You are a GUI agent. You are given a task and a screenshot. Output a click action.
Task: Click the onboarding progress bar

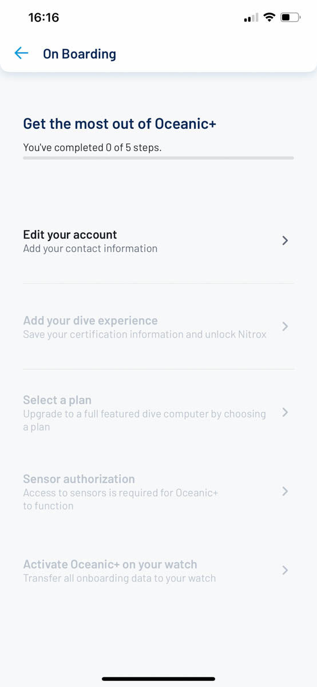coord(158,157)
